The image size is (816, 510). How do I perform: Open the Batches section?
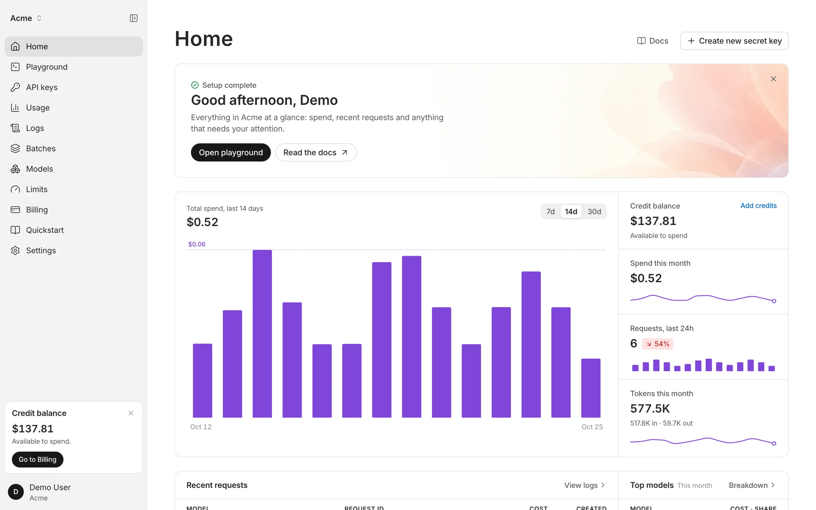tap(73, 148)
